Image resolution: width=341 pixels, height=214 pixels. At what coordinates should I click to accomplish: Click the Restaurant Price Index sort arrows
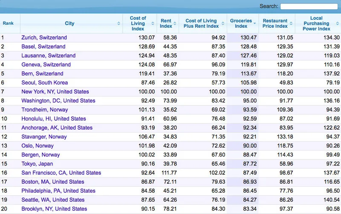[x=291, y=23]
